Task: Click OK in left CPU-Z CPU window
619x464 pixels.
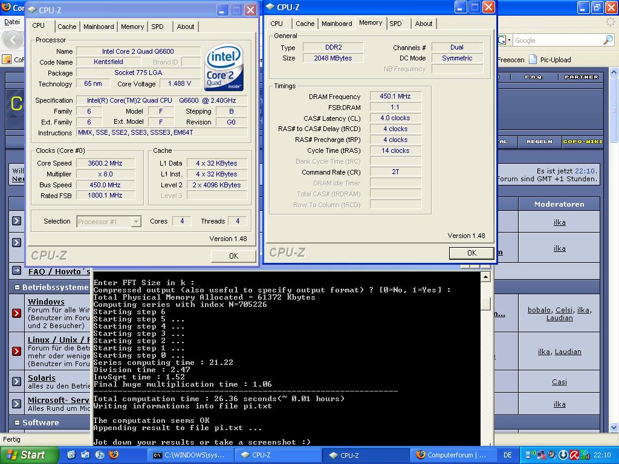Action: (233, 256)
